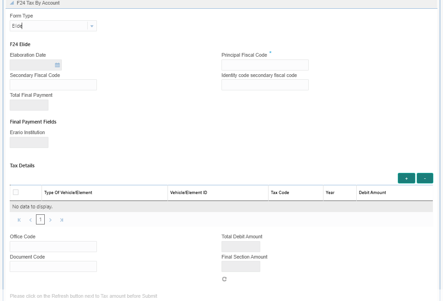Click the Debit Amount column header

(395, 193)
